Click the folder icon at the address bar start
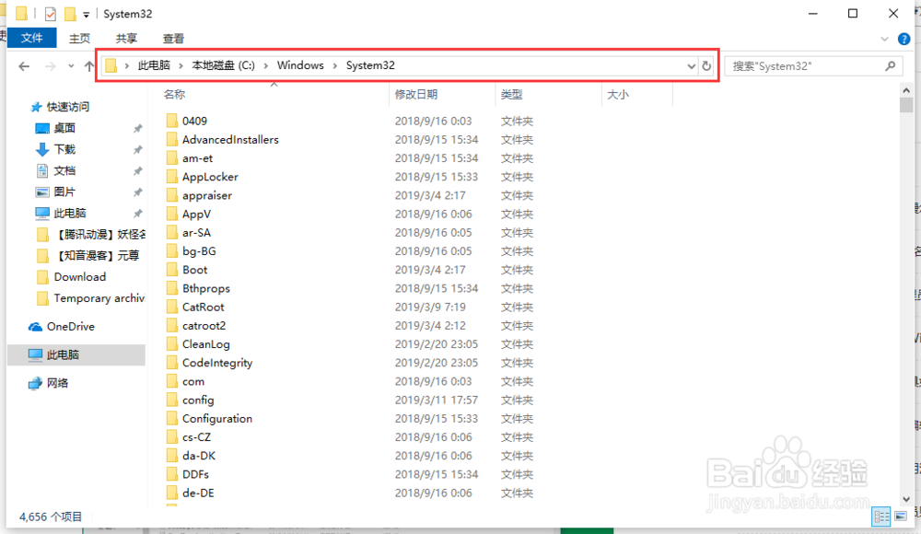Image resolution: width=921 pixels, height=534 pixels. [x=111, y=65]
